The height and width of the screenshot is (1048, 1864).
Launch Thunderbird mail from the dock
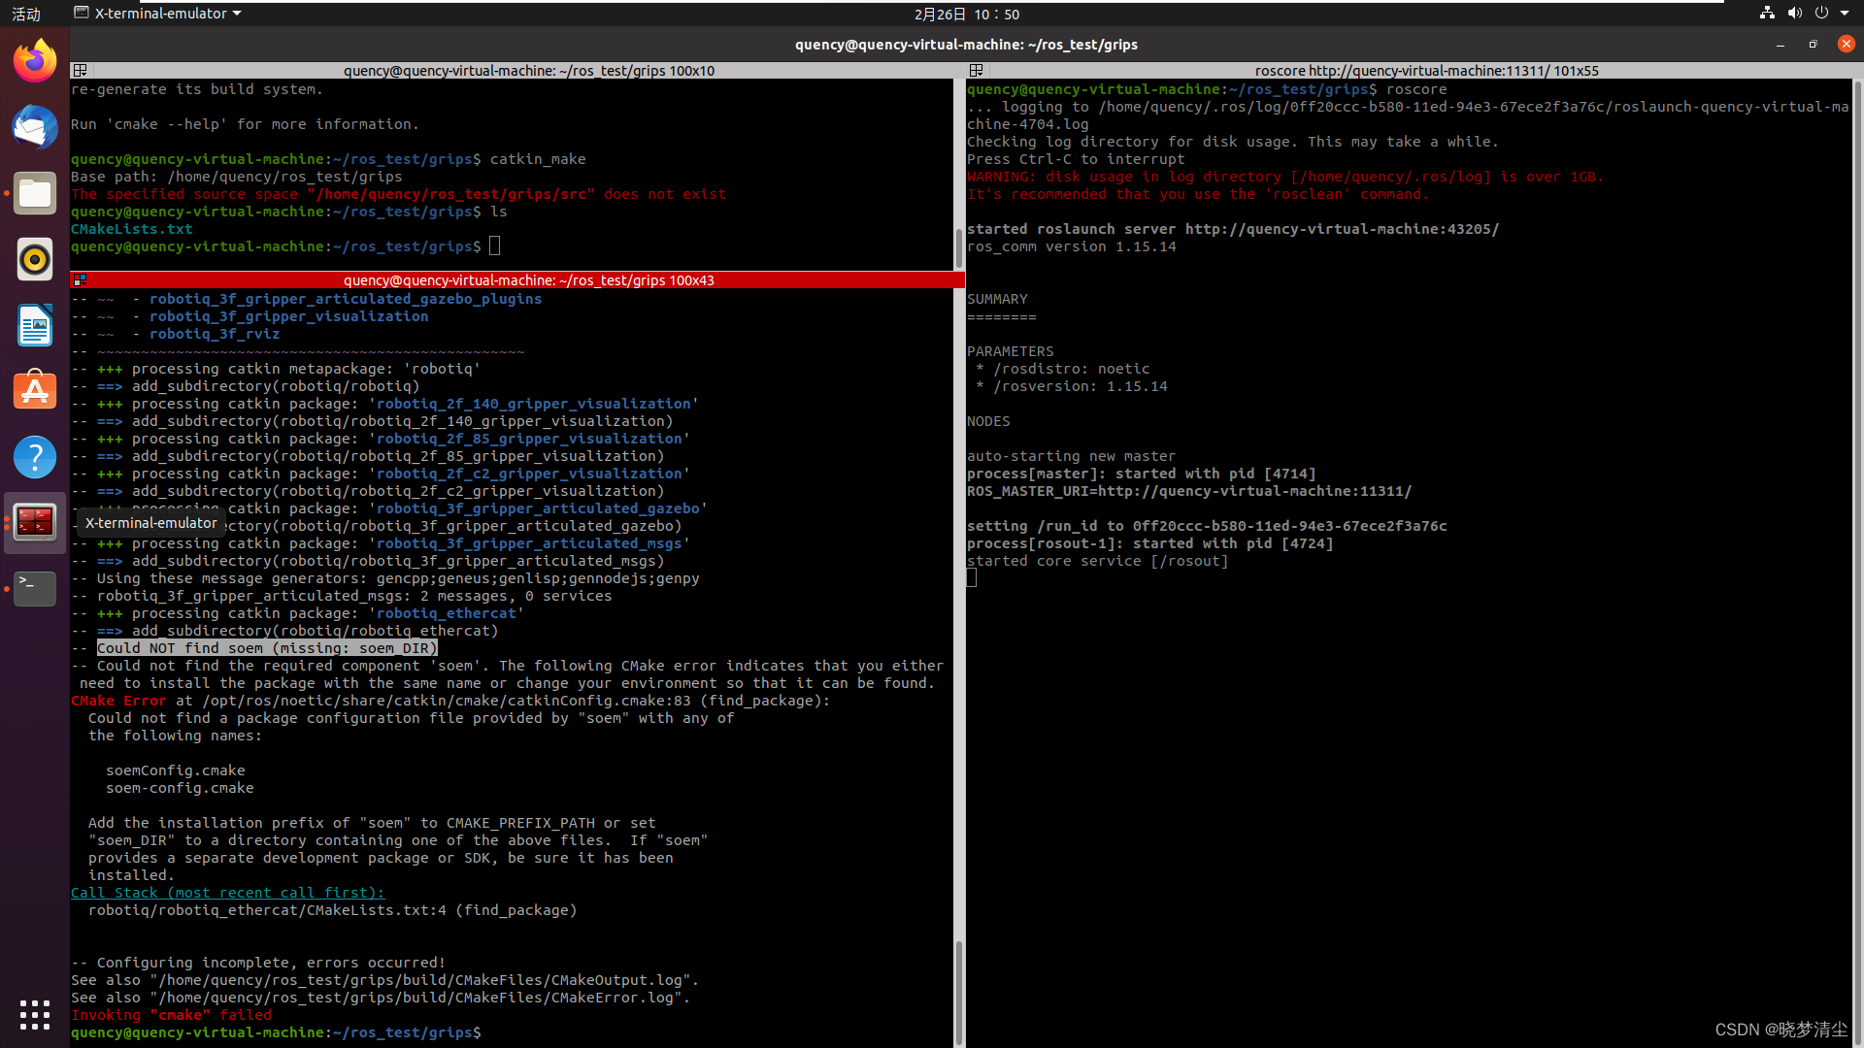click(35, 127)
